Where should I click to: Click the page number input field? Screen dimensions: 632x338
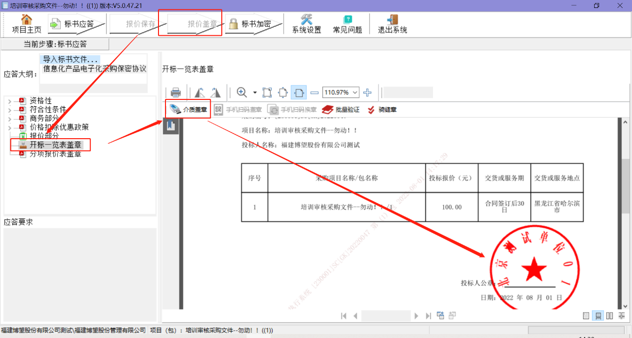(386, 316)
